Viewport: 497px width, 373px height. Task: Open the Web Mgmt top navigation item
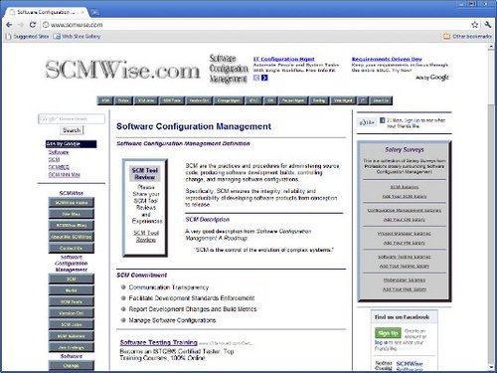click(343, 100)
